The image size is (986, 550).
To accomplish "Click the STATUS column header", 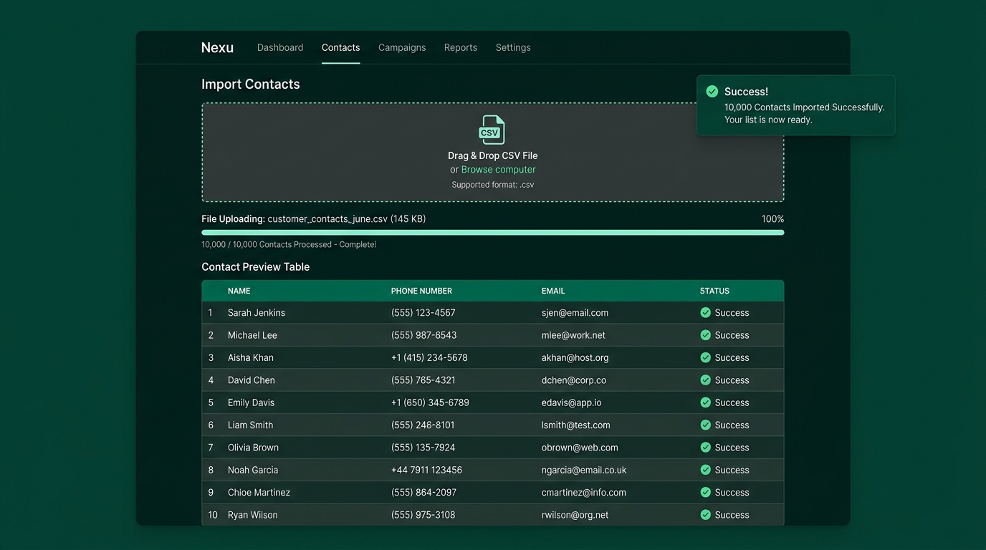I will point(714,291).
